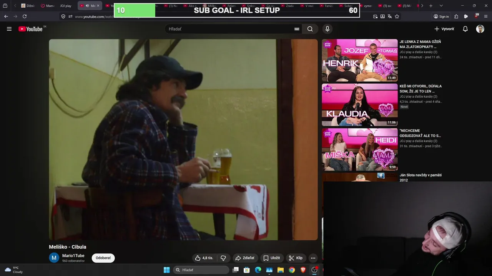
Task: Open the tab list icon at top left
Action: point(5,6)
